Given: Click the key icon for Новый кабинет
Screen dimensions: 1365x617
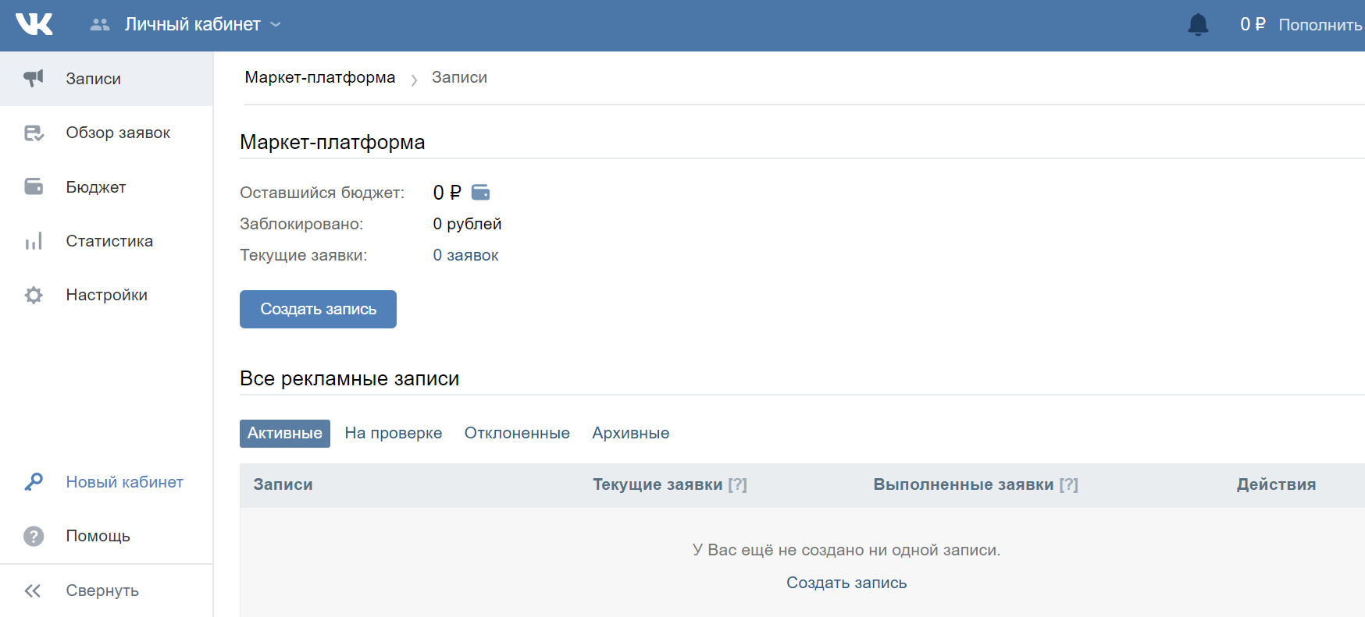Looking at the screenshot, I should click(34, 482).
